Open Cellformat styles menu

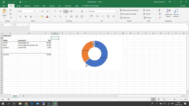[x=125, y=18]
